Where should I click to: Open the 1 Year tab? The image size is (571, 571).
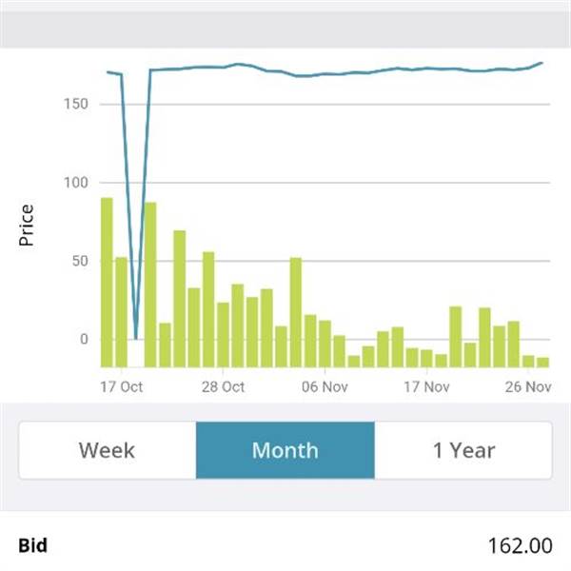coord(463,450)
